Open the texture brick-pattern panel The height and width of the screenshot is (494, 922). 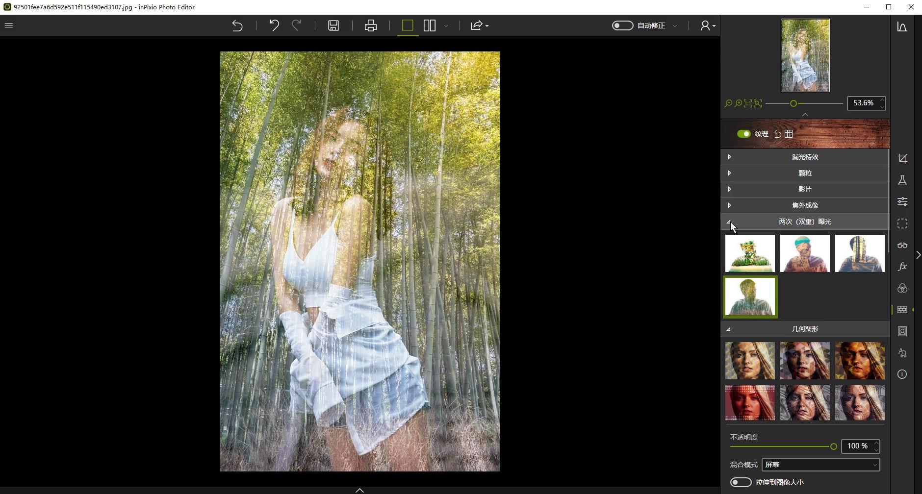902,310
